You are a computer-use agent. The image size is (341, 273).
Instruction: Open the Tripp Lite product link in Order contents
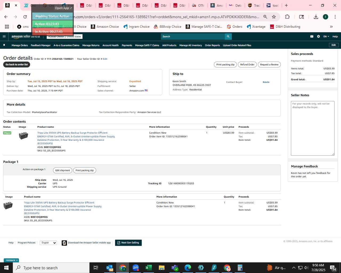click(76, 138)
